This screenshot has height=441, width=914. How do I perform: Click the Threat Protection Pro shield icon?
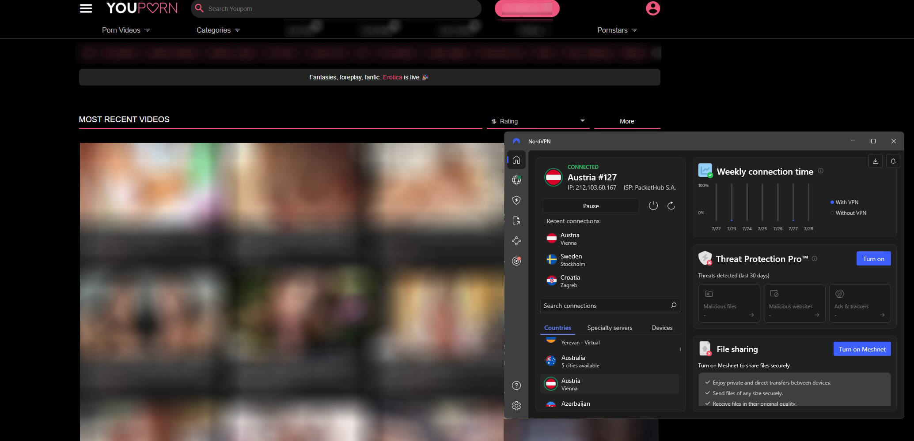pyautogui.click(x=705, y=258)
